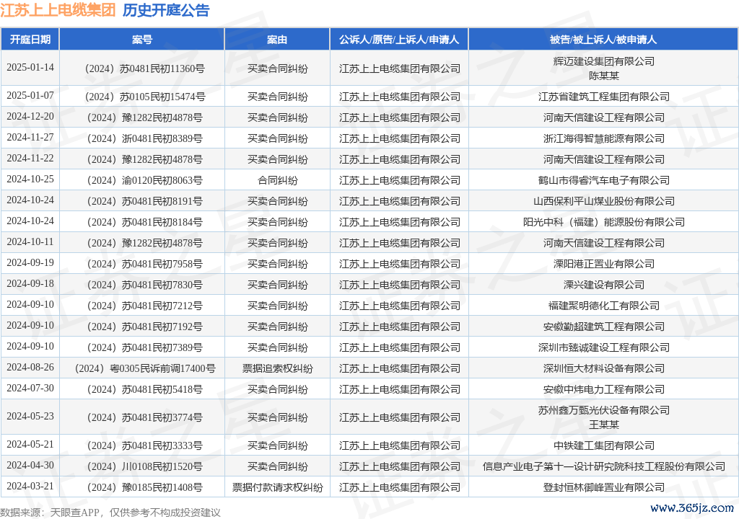Click case number 渝0120民初8063号
This screenshot has width=739, height=519.
pos(144,180)
